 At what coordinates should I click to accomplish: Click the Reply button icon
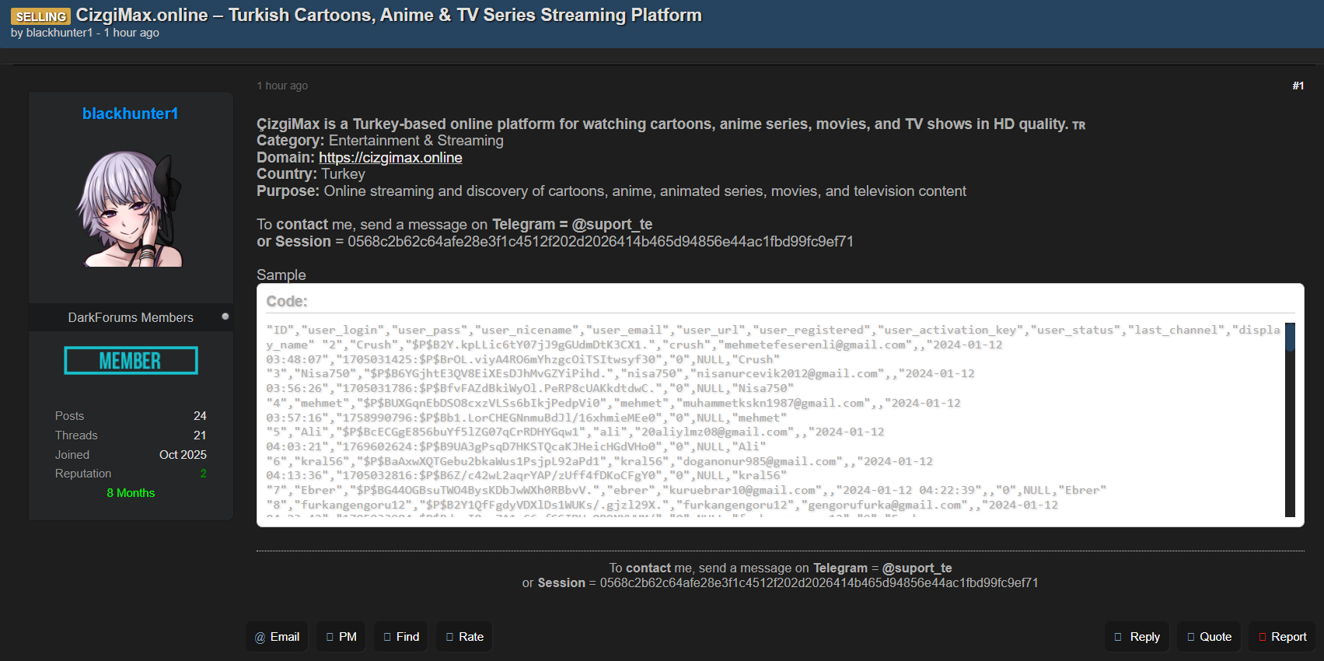point(1118,637)
